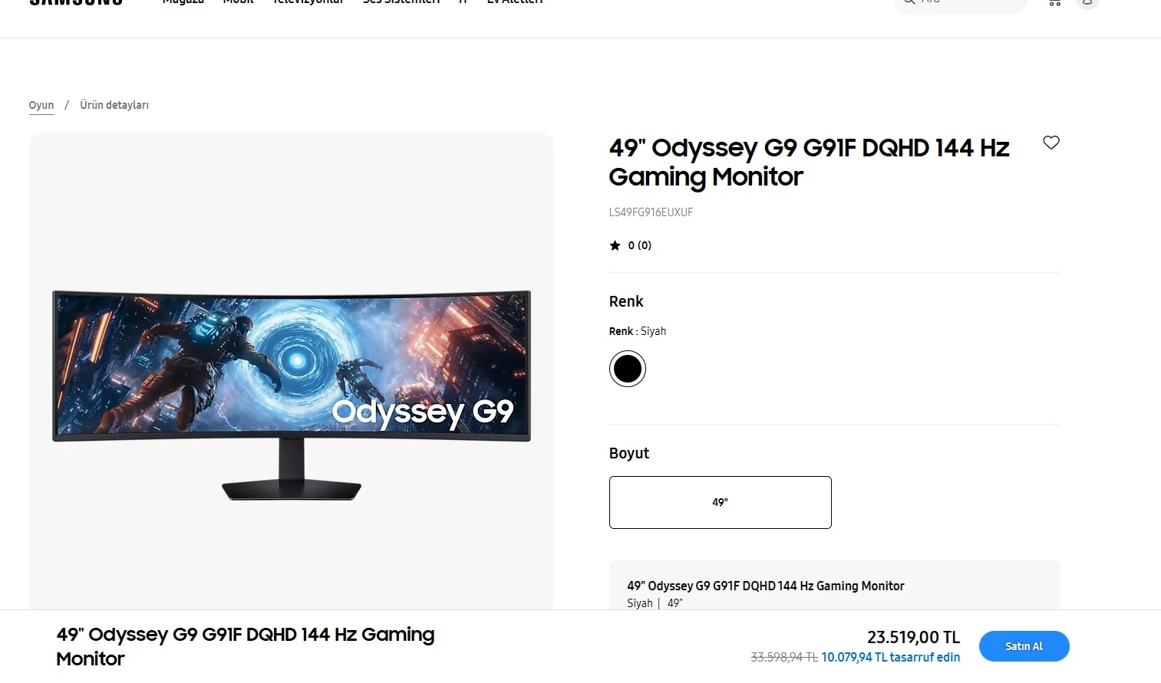Image resolution: width=1161 pixels, height=683 pixels.
Task: Open the Mağaza menu
Action: point(183,2)
